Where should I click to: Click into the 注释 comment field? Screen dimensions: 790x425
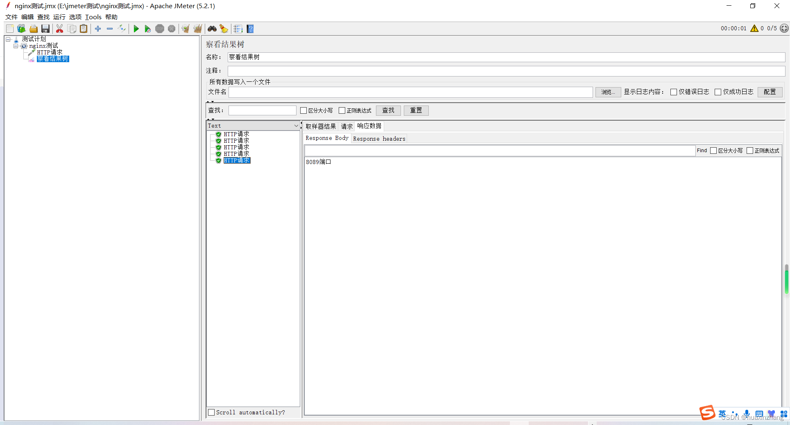click(x=506, y=71)
